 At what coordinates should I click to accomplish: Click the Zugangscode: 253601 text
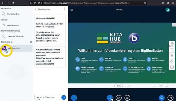[45, 64]
